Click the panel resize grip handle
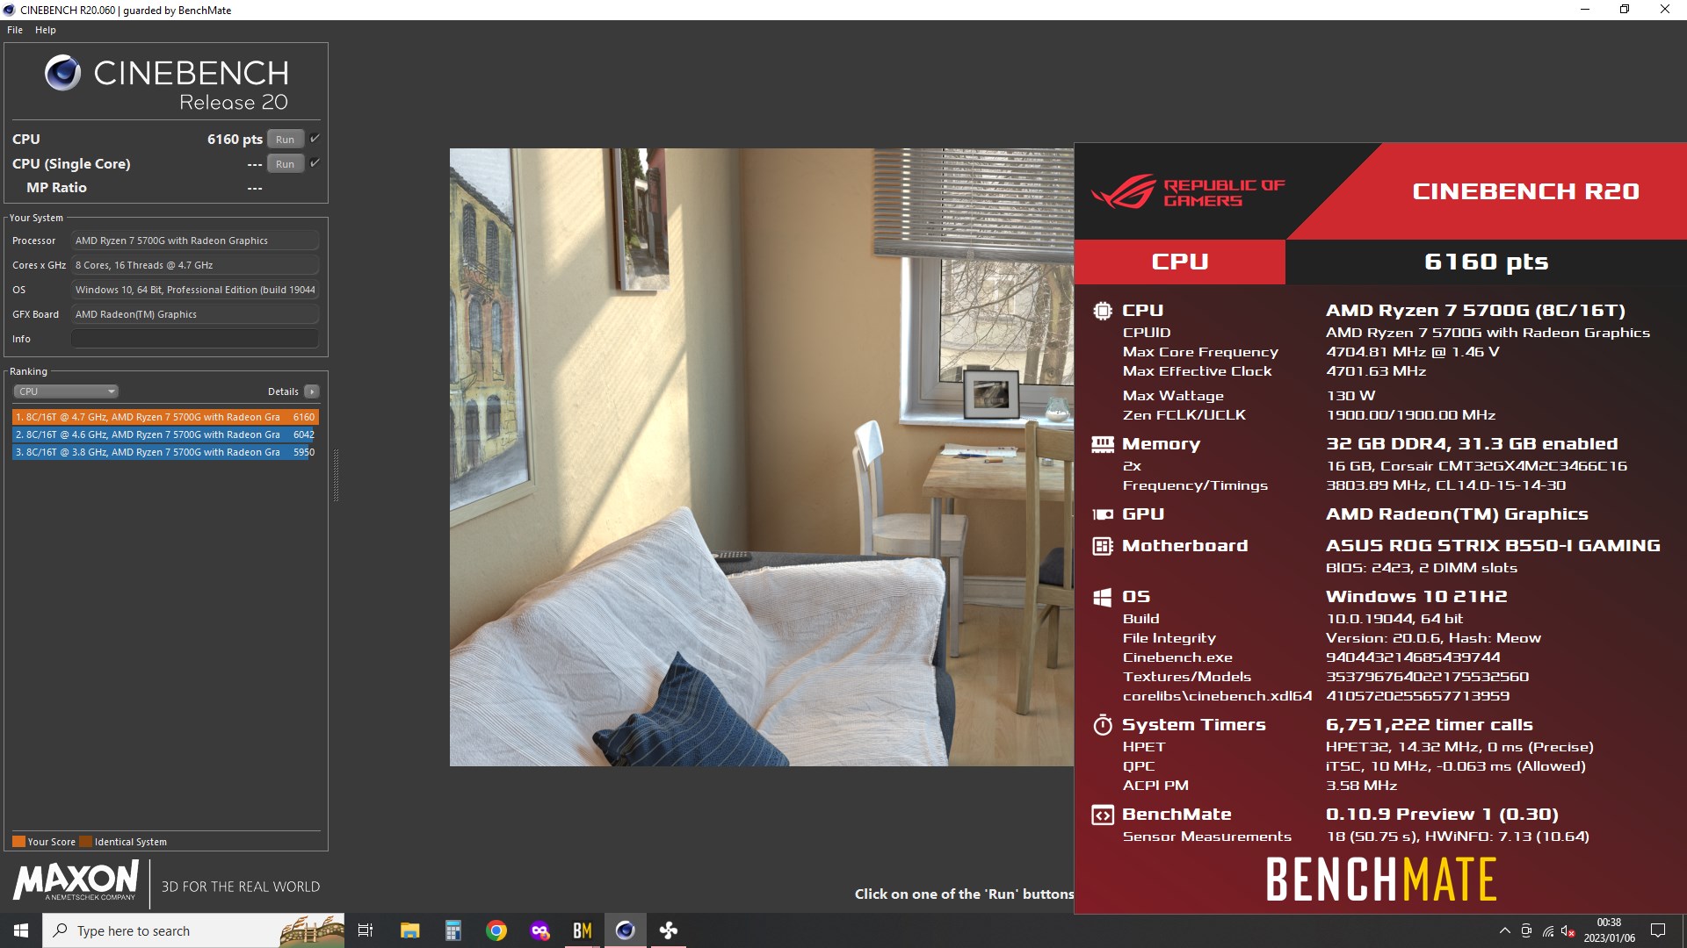The height and width of the screenshot is (948, 1687). click(336, 475)
